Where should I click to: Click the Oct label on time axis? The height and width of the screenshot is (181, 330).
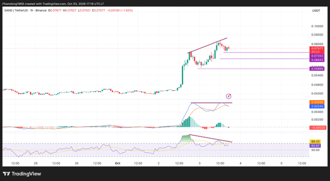(118, 163)
